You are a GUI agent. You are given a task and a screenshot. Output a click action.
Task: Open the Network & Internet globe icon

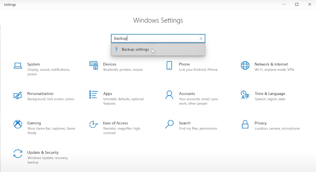(x=245, y=65)
